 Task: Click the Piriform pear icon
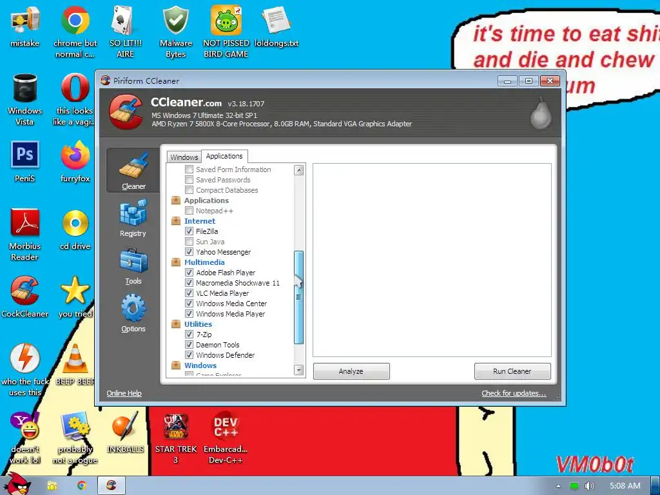pos(541,113)
